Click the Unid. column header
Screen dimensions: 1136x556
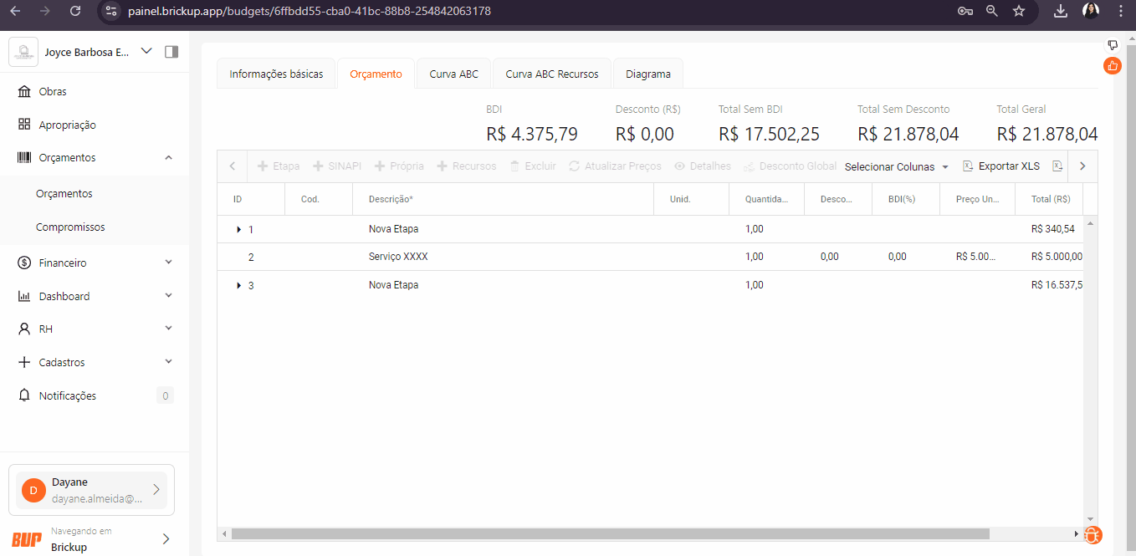click(x=691, y=200)
